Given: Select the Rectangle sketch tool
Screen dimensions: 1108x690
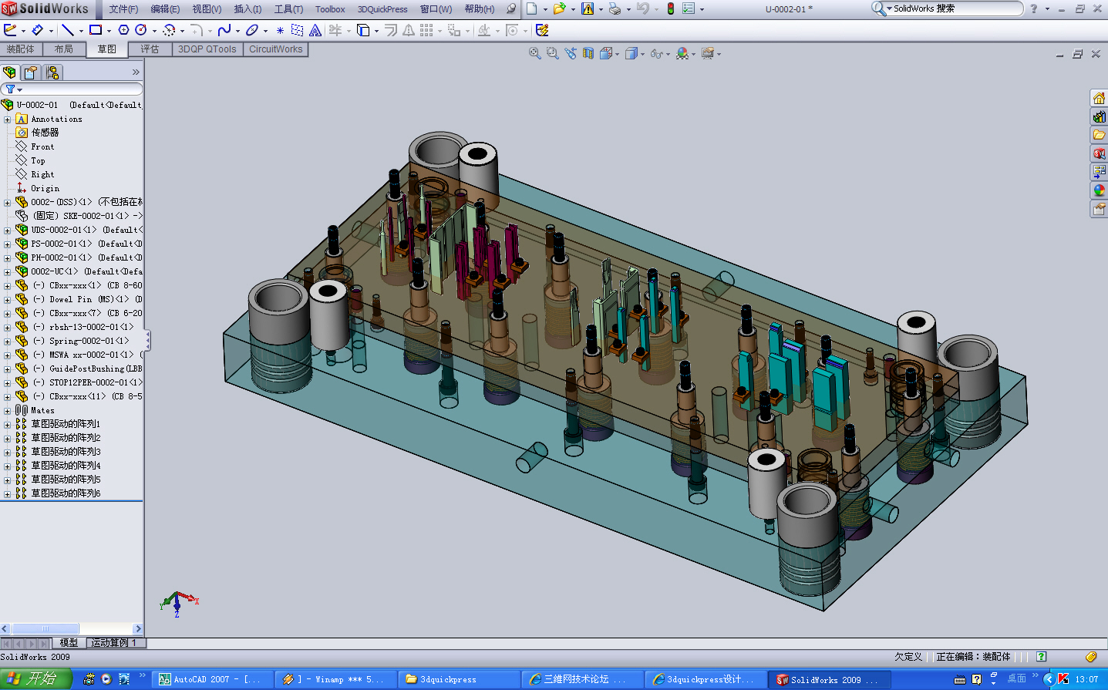Looking at the screenshot, I should [x=96, y=30].
